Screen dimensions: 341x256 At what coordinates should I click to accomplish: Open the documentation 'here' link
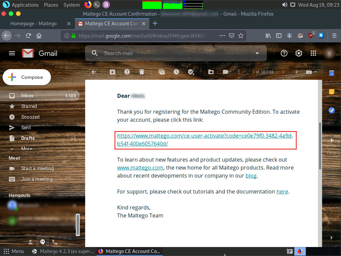[x=282, y=192]
